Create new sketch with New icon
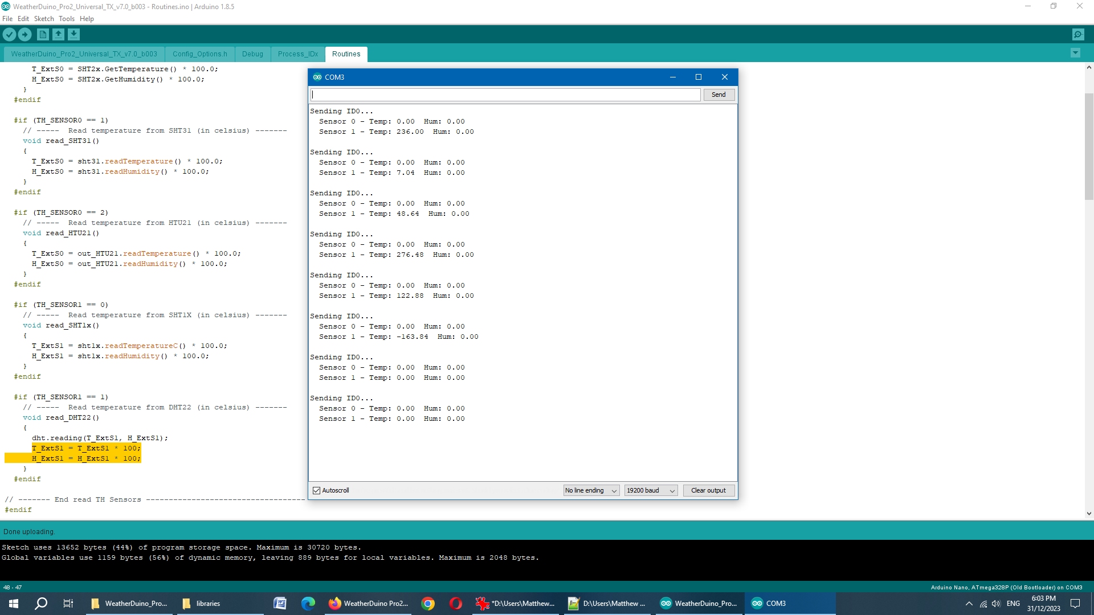Image resolution: width=1094 pixels, height=615 pixels. [x=43, y=35]
